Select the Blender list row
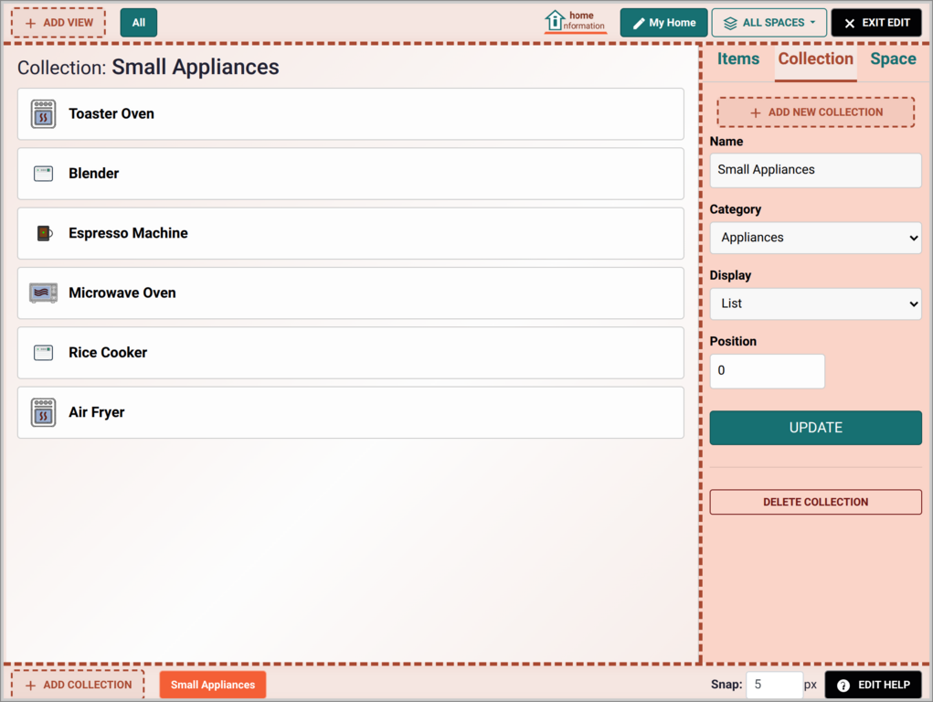933x702 pixels. (351, 174)
